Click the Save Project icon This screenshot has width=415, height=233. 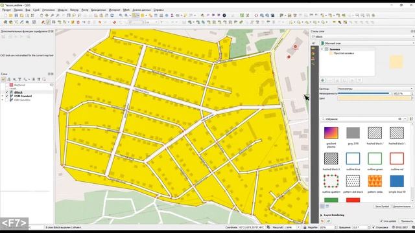coord(16,16)
